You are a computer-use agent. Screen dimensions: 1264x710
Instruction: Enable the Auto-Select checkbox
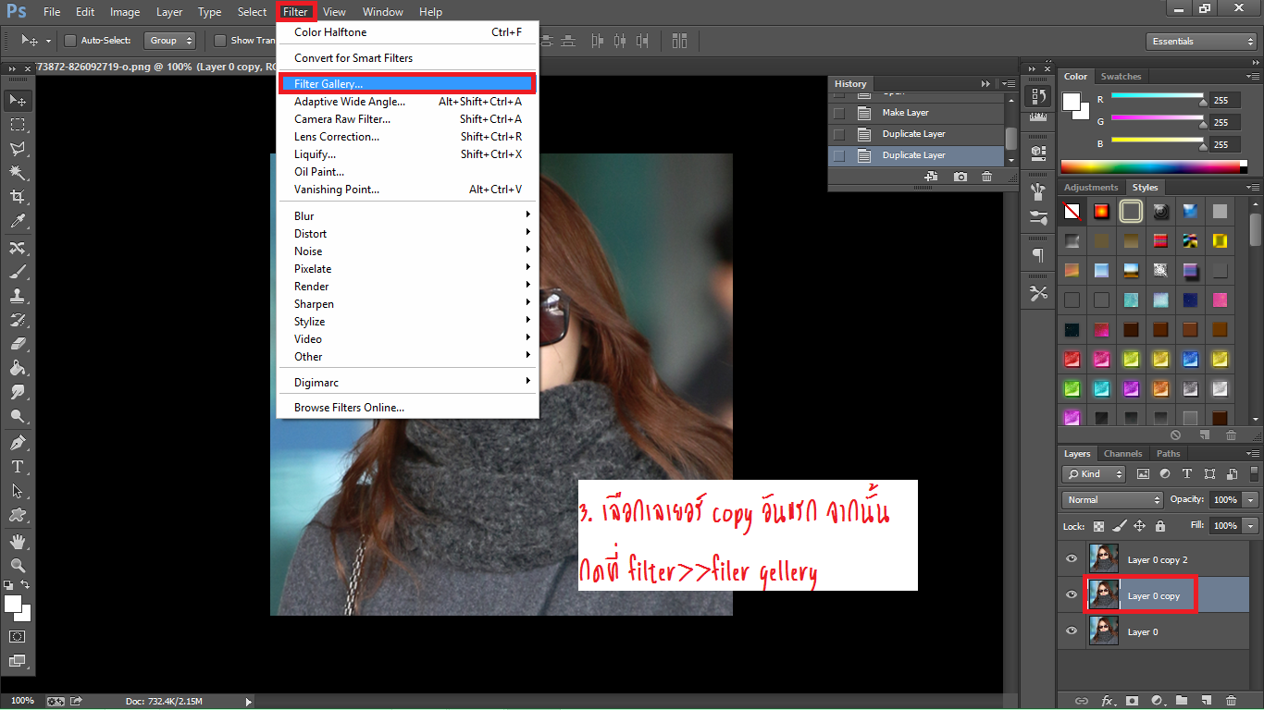(70, 41)
